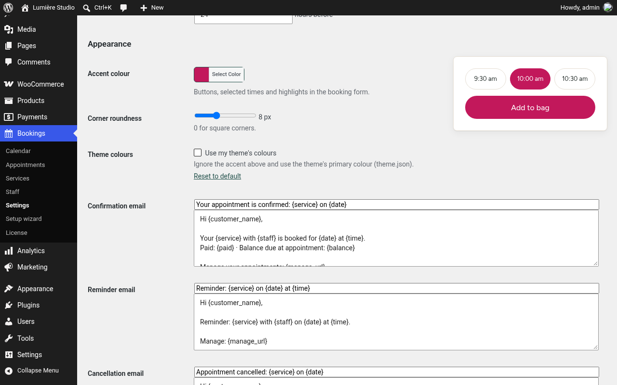
Task: Click the Users person icon
Action: 9,321
